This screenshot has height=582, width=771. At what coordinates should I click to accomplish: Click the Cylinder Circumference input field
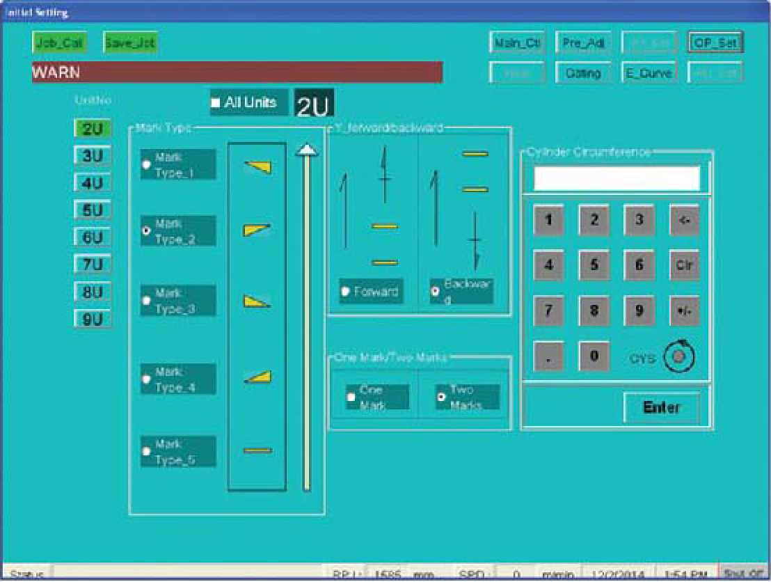616,178
